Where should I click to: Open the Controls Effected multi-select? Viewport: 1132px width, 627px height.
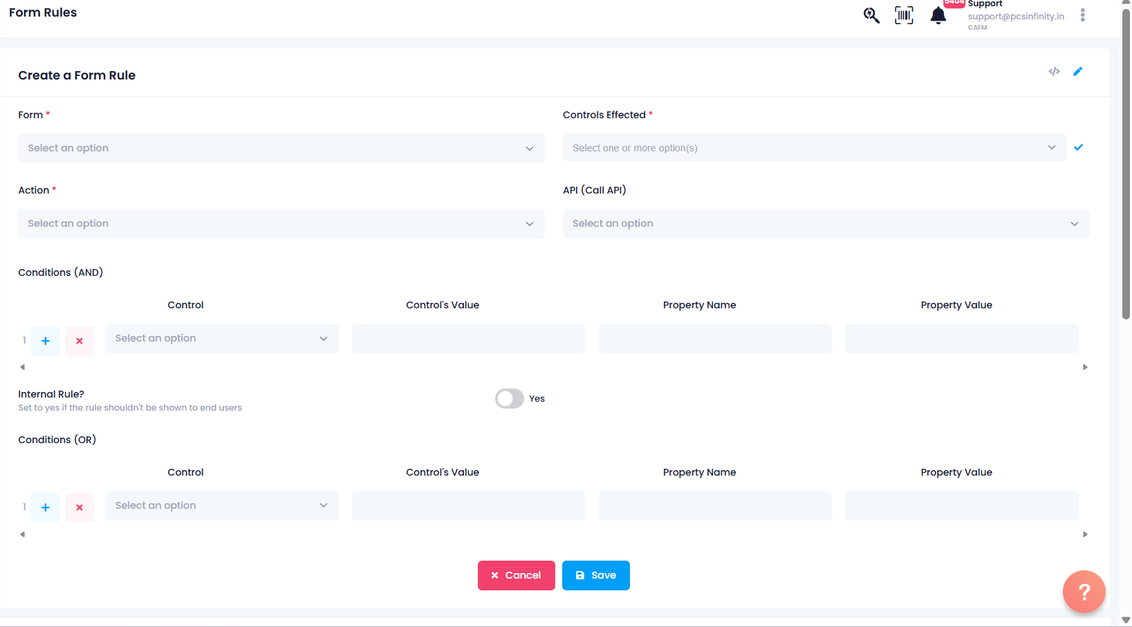pos(814,148)
